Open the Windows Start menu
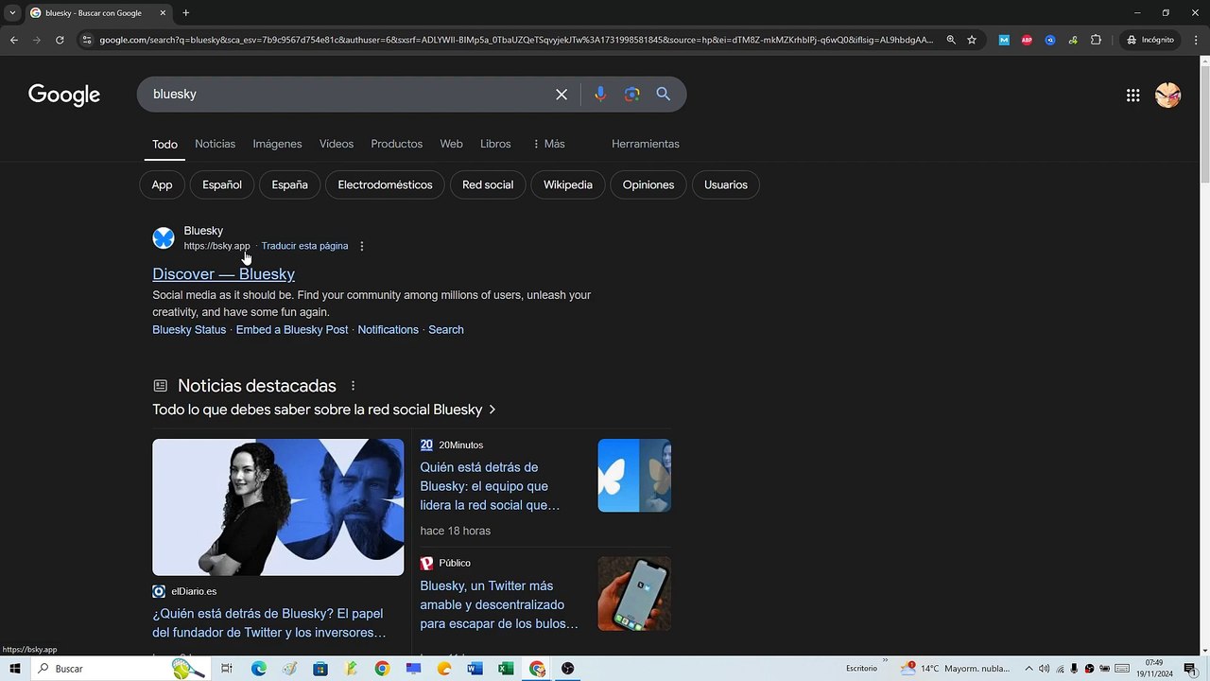This screenshot has width=1210, height=681. point(15,669)
